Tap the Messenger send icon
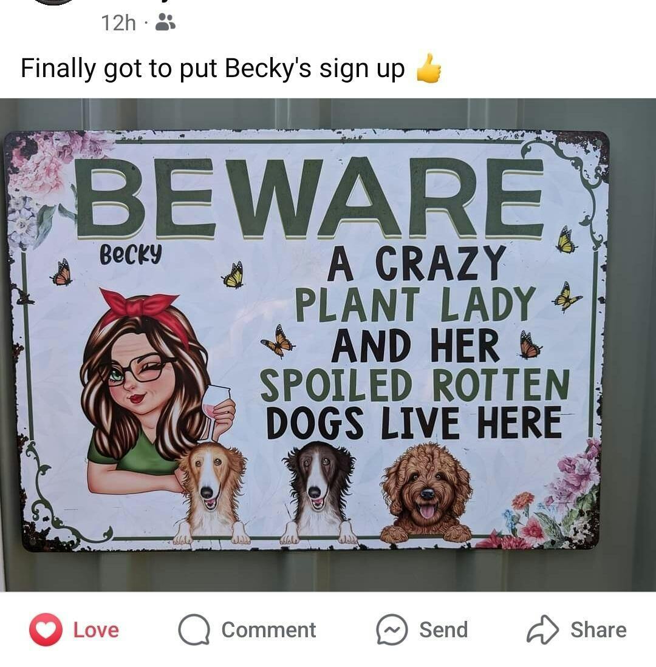This screenshot has height=667, width=656. 392,629
